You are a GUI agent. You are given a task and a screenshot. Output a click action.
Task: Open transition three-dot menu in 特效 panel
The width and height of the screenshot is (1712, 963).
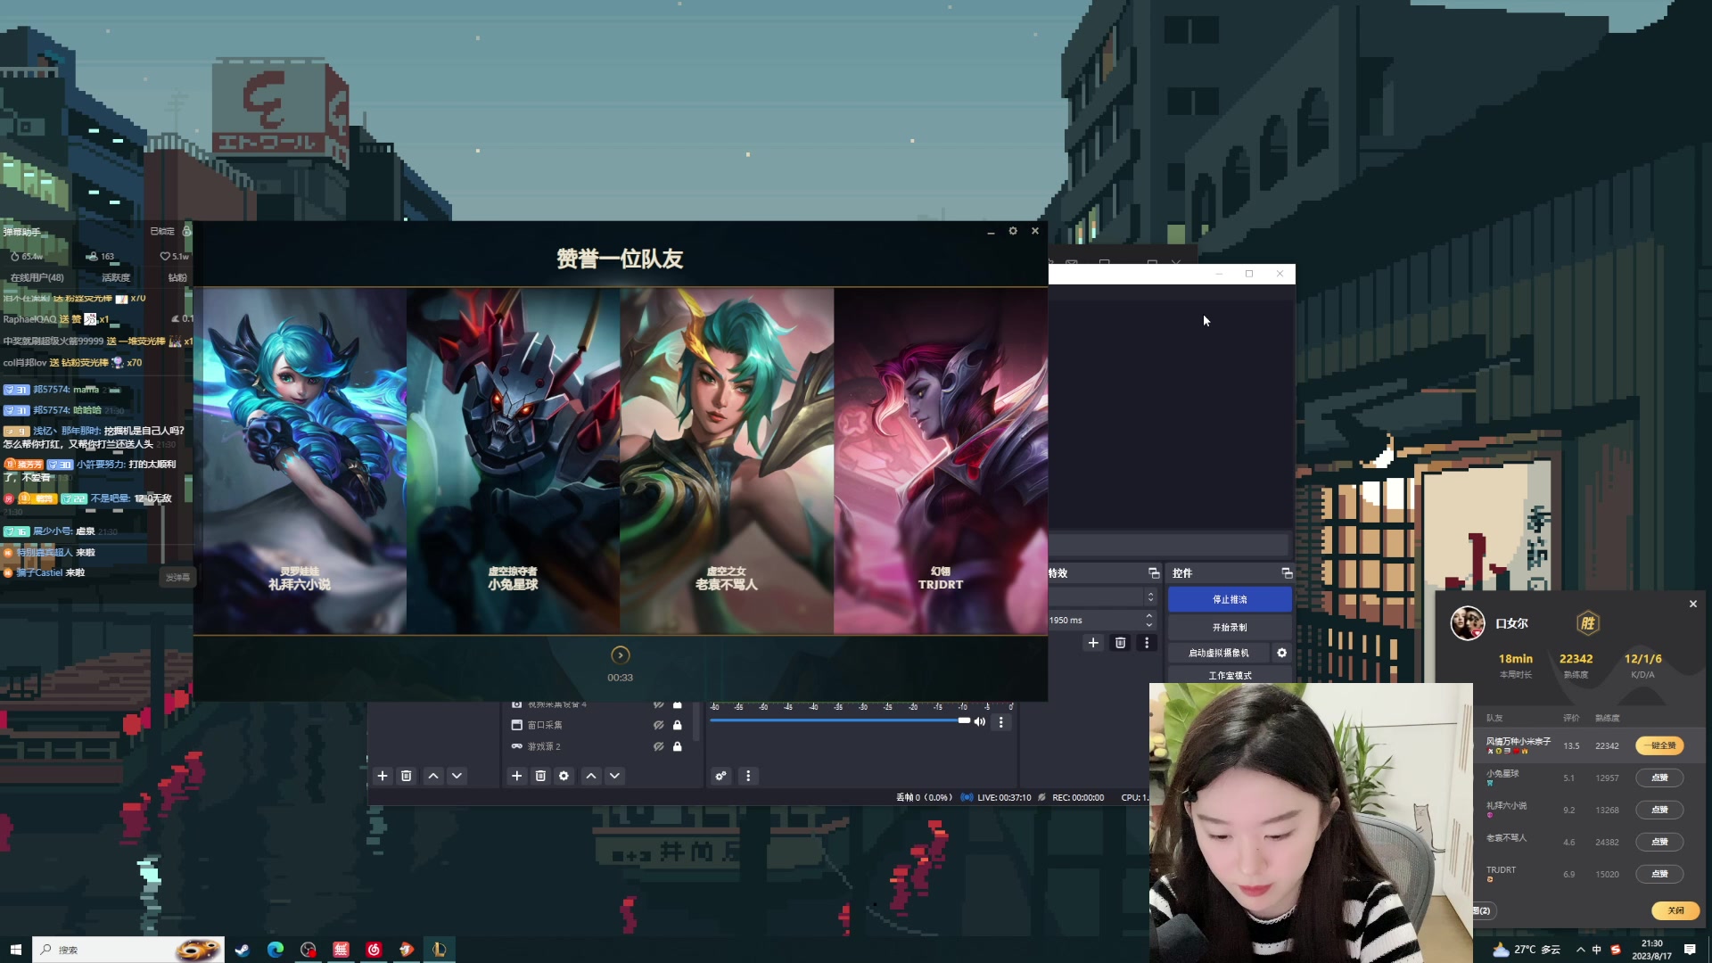click(x=1147, y=643)
